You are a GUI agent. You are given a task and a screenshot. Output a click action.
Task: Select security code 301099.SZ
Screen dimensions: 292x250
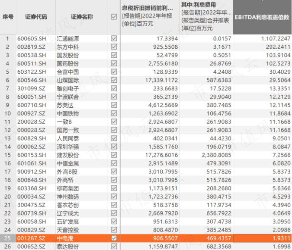coord(31,88)
